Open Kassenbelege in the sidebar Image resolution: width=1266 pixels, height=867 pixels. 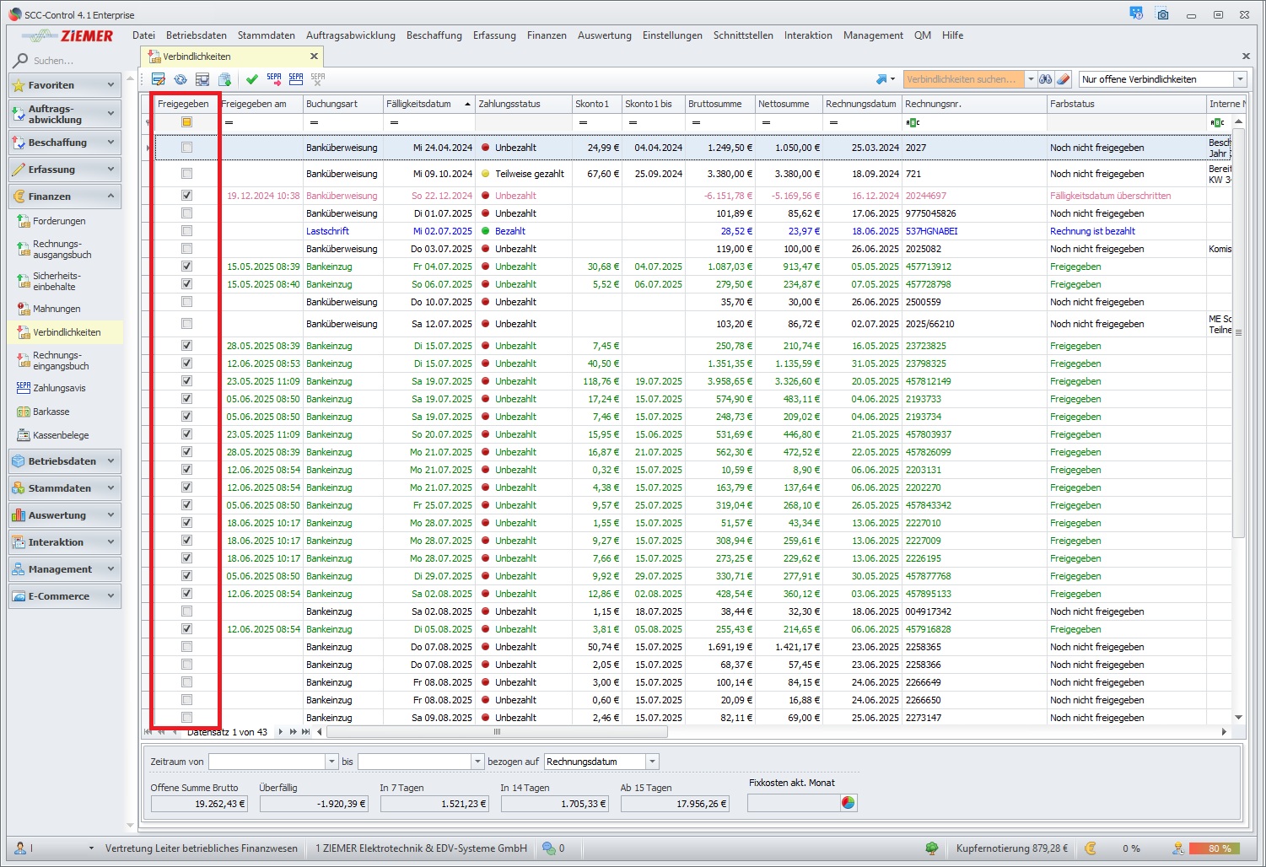(x=61, y=435)
